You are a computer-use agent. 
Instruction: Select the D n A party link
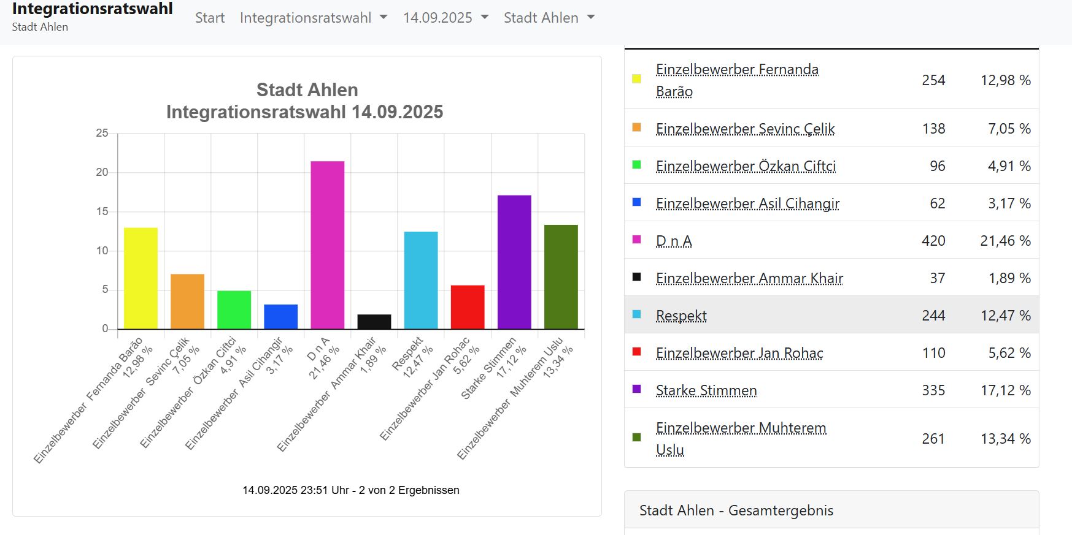point(674,241)
